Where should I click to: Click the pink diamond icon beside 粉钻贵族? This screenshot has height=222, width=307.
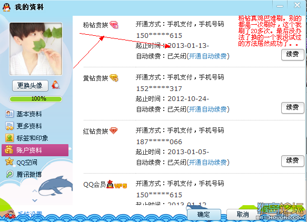[114, 25]
